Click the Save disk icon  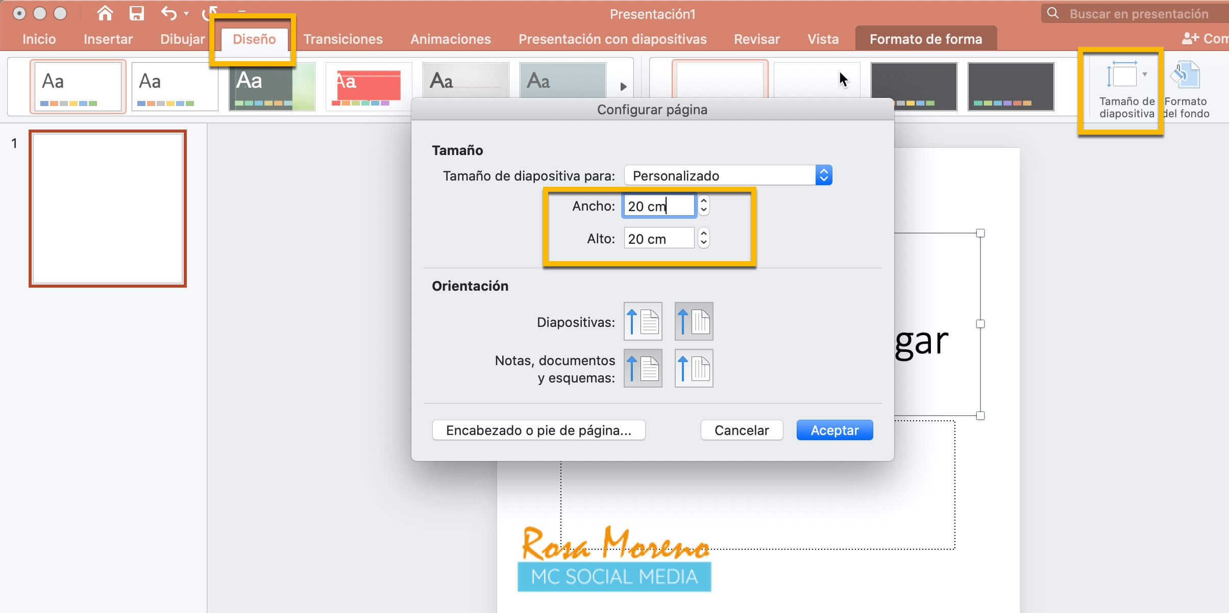click(136, 13)
